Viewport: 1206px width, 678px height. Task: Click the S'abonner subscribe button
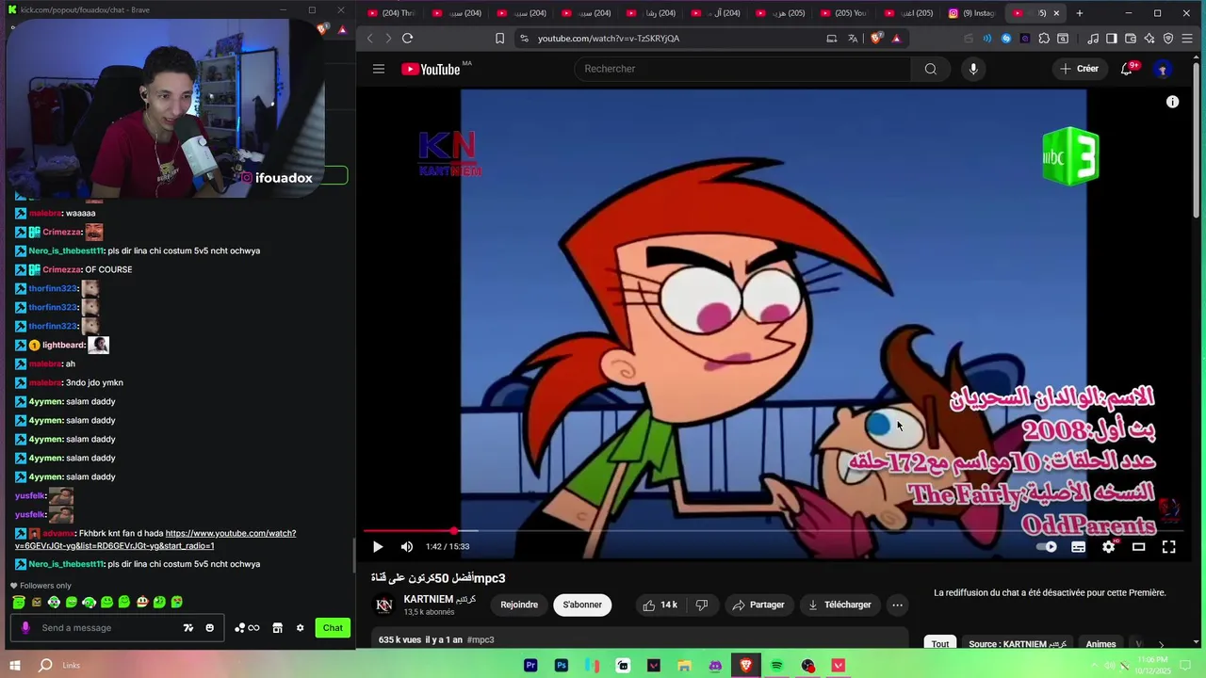(582, 605)
